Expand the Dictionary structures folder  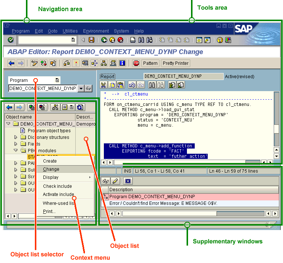(x=16, y=137)
